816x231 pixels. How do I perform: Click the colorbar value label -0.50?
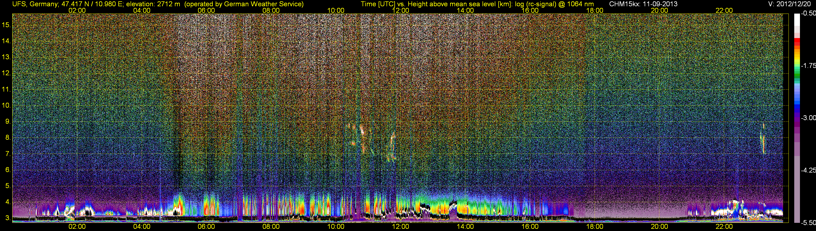pyautogui.click(x=808, y=14)
